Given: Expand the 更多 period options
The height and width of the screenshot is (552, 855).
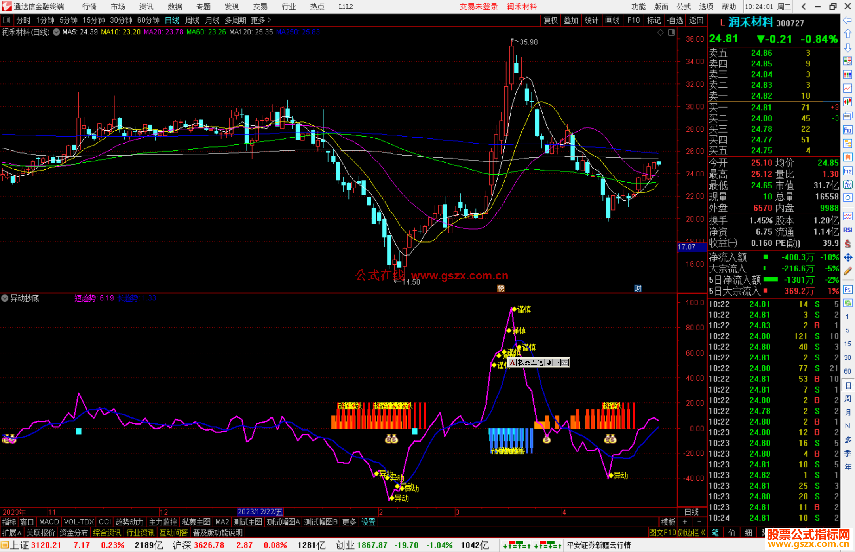Looking at the screenshot, I should [261, 20].
